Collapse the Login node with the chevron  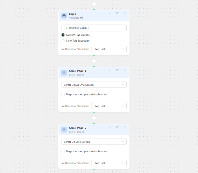(x=110, y=13)
